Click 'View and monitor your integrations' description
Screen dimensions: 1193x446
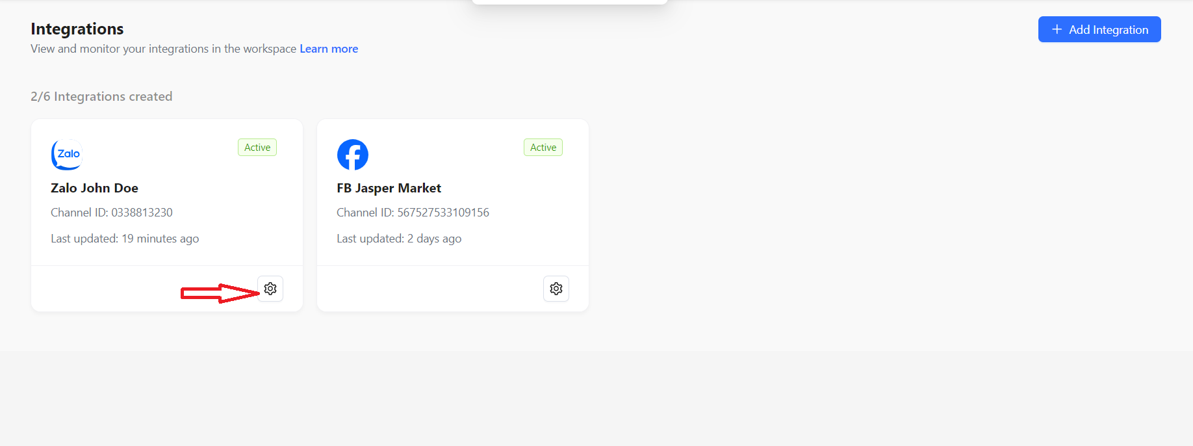pos(164,49)
